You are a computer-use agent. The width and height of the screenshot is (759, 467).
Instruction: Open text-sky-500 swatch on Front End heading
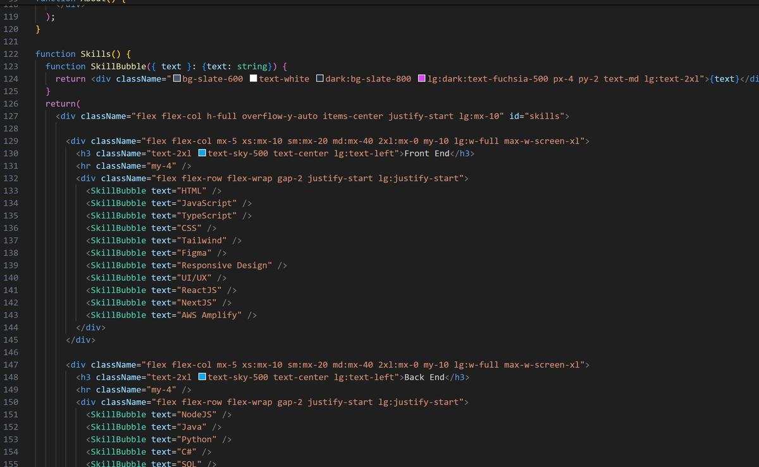[x=202, y=154]
